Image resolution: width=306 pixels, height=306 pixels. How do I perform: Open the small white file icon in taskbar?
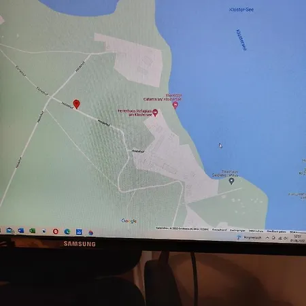coord(44,231)
